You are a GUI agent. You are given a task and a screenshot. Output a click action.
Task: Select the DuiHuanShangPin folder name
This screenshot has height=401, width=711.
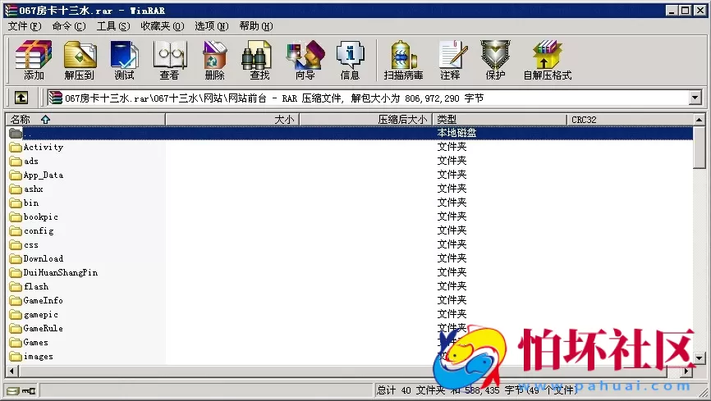(x=61, y=273)
